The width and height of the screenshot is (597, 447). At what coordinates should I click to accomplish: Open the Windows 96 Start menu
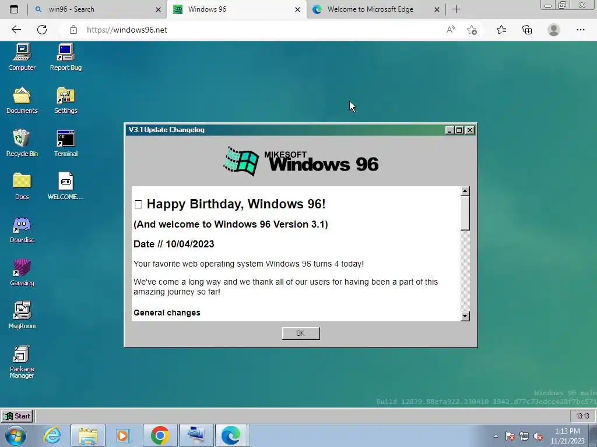pyautogui.click(x=17, y=416)
